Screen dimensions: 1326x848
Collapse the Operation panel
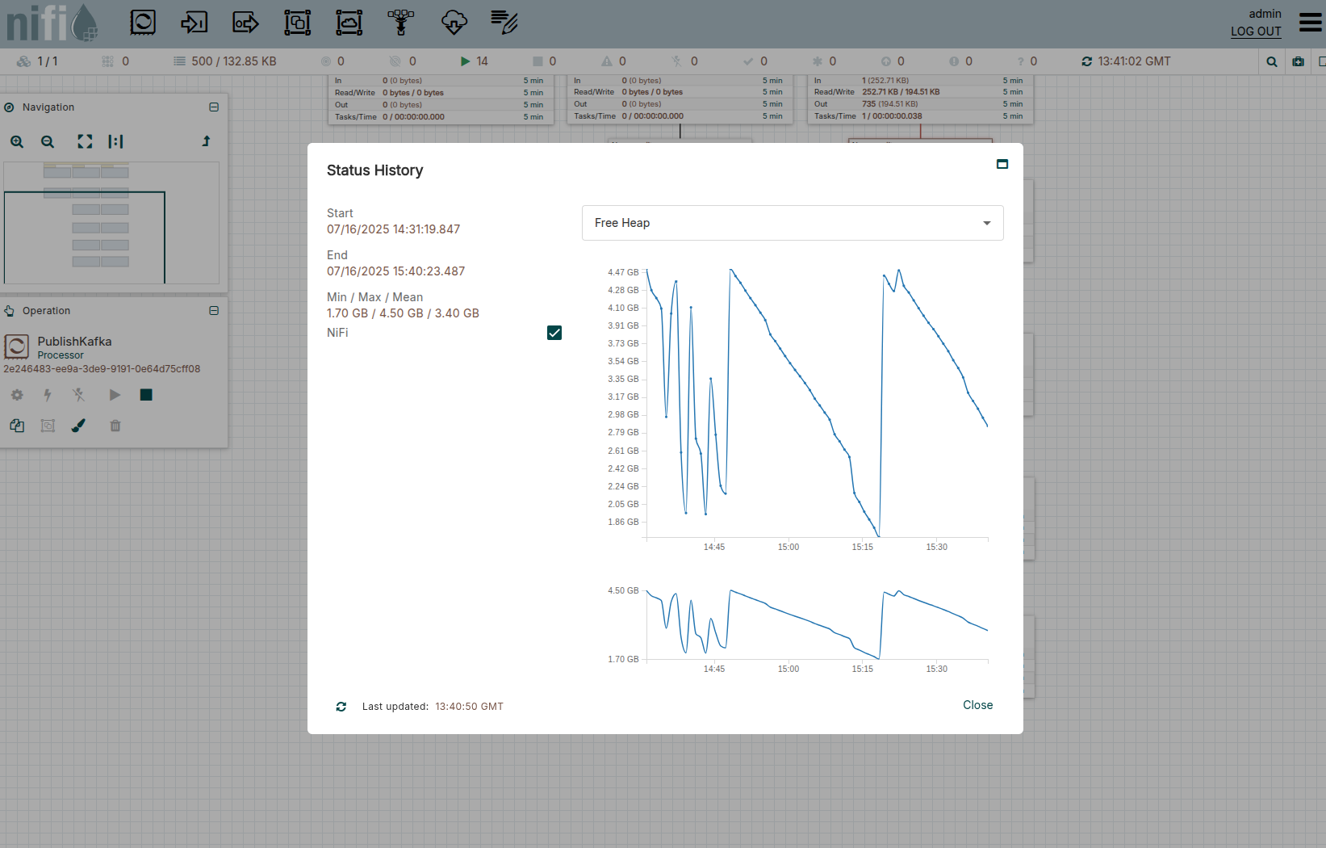tap(214, 311)
